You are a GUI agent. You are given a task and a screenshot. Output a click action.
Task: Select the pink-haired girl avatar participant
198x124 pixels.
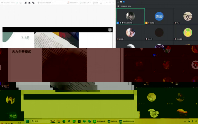[x=130, y=32]
